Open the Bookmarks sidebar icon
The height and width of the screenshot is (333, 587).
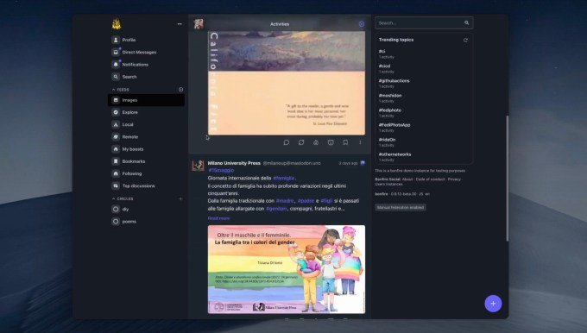click(116, 161)
